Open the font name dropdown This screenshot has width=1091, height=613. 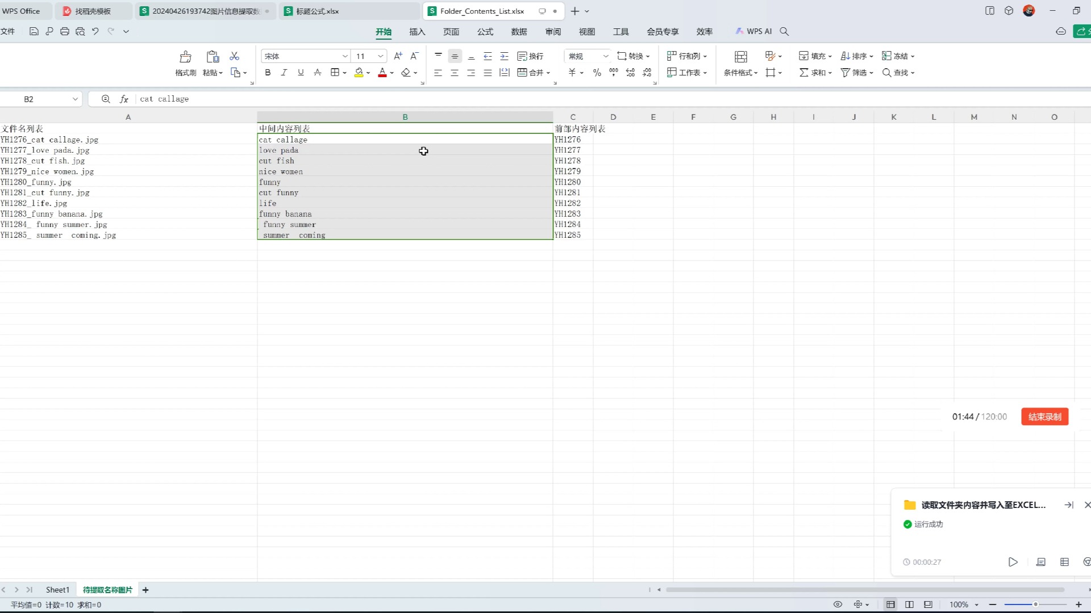[344, 56]
